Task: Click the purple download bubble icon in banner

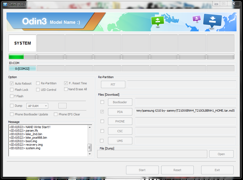Action: [196, 19]
